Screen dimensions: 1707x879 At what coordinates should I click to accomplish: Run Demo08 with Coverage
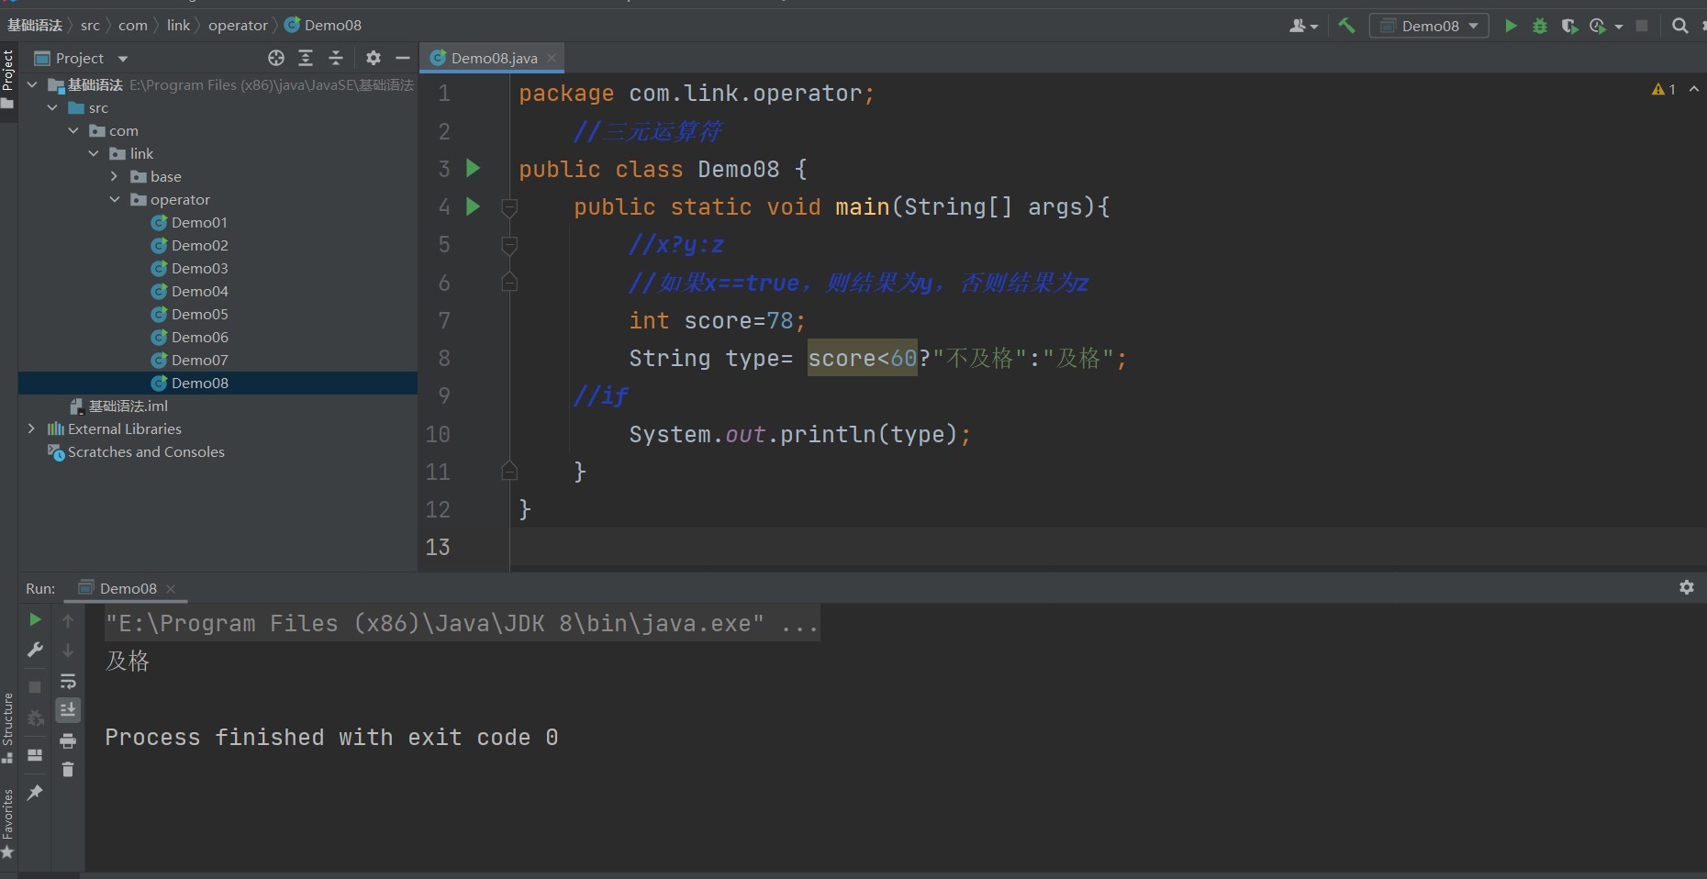[x=1569, y=26]
